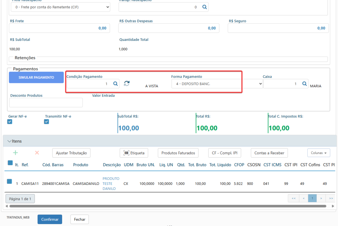Open Caixa lookup search icon
Screen dimensions: 338x226
click(x=304, y=84)
